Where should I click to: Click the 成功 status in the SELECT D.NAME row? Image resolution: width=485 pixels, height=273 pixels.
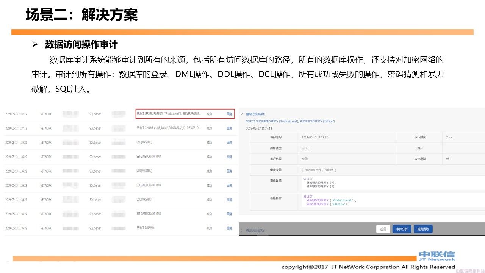(x=210, y=128)
